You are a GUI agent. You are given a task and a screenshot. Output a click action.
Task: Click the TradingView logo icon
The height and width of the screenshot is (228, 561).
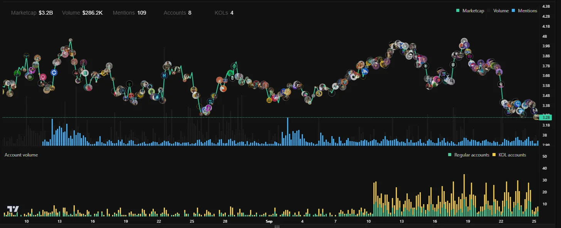click(13, 210)
